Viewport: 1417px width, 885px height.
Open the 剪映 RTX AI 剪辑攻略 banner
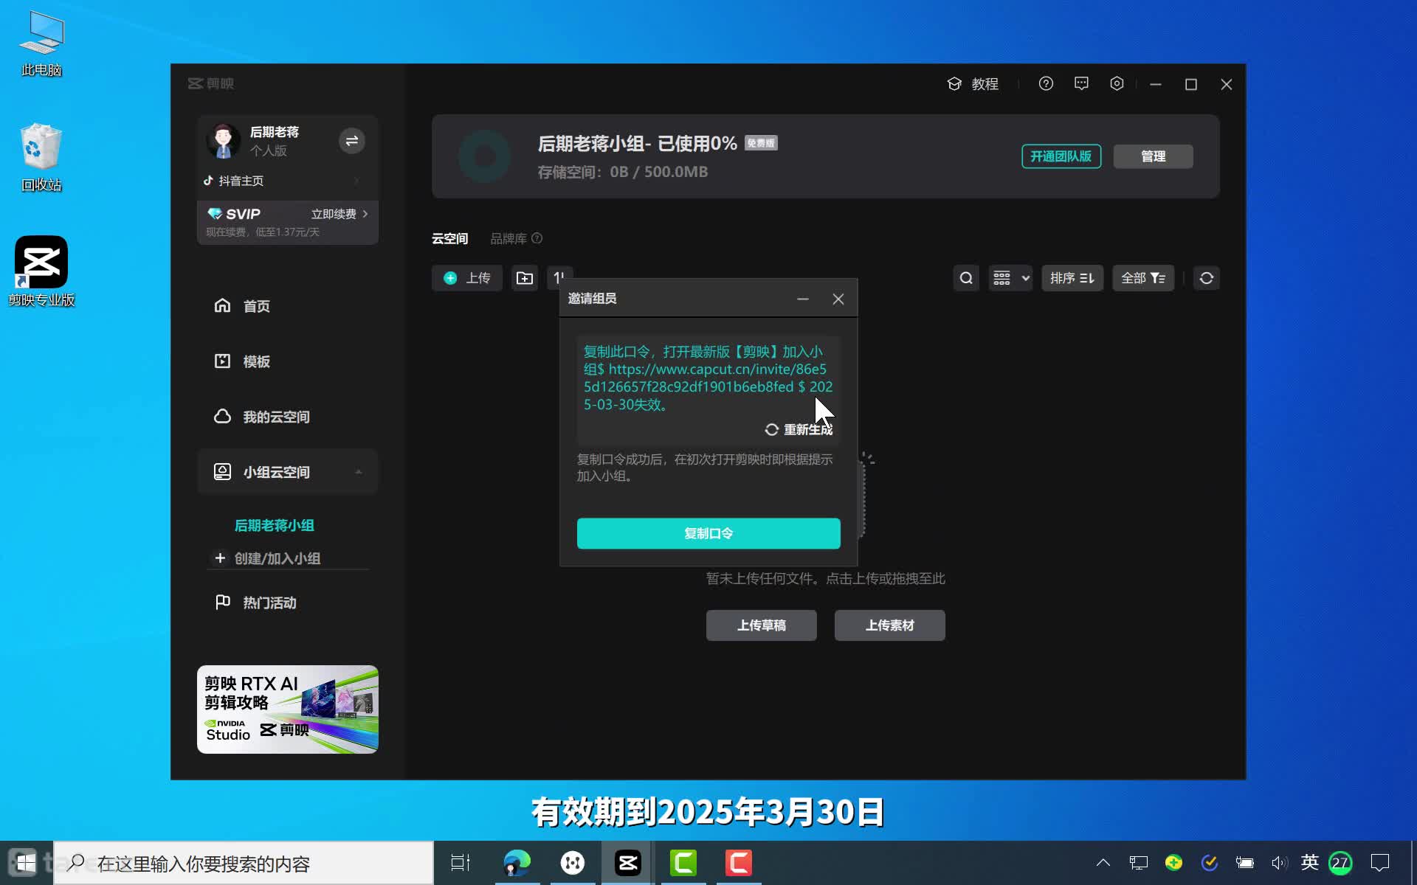[287, 709]
